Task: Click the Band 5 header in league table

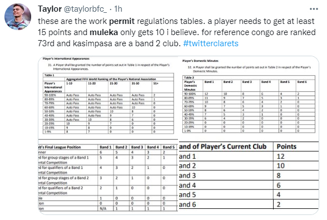Action: (x=169, y=147)
